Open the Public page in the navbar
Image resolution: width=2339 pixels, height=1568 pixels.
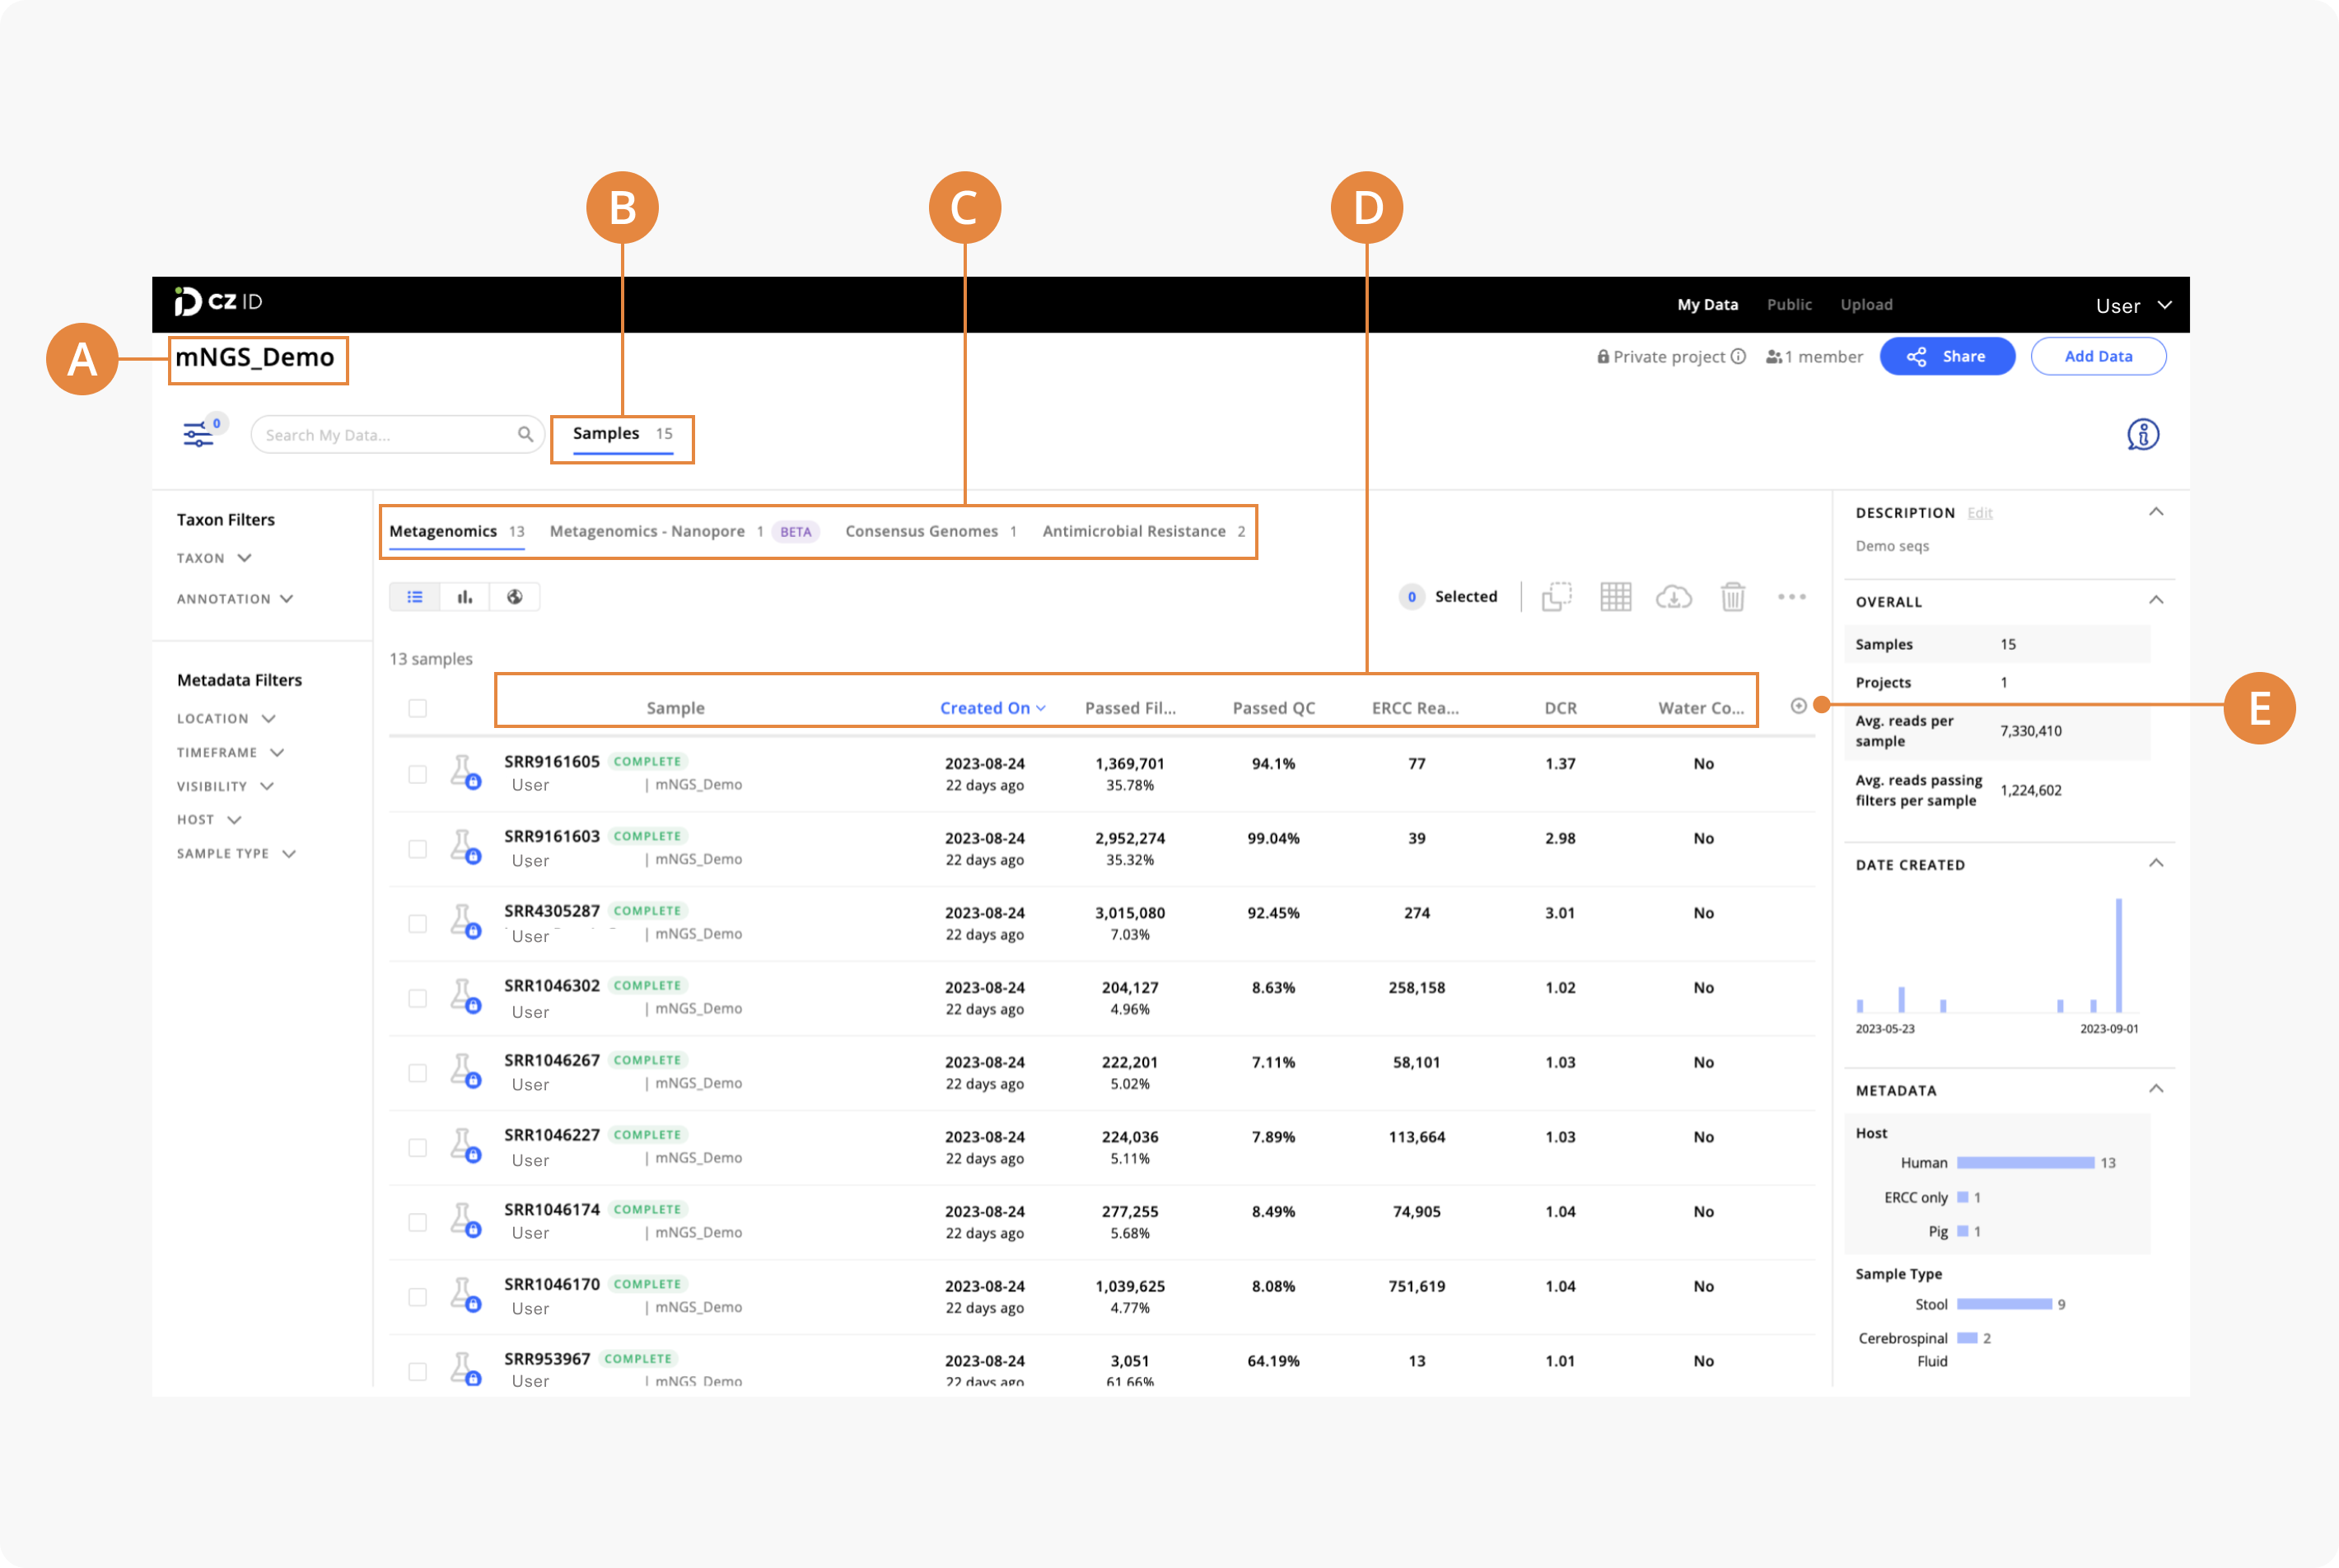(1789, 304)
